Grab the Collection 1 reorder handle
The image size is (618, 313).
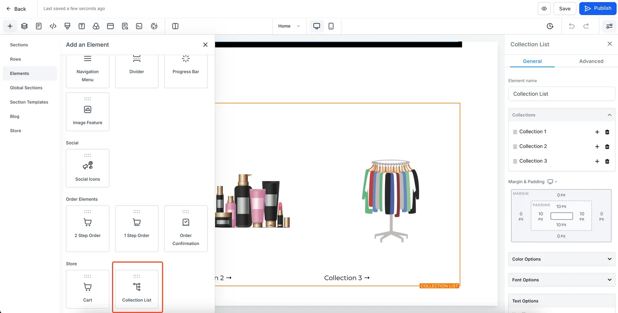coord(515,132)
